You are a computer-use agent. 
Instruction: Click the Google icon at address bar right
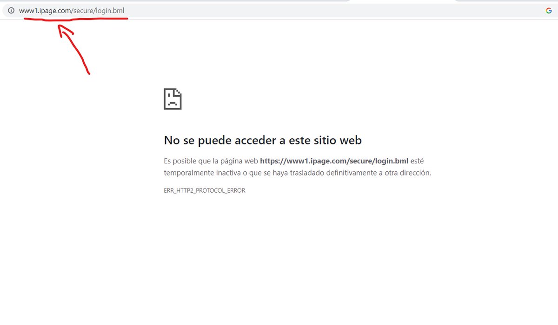coord(549,11)
